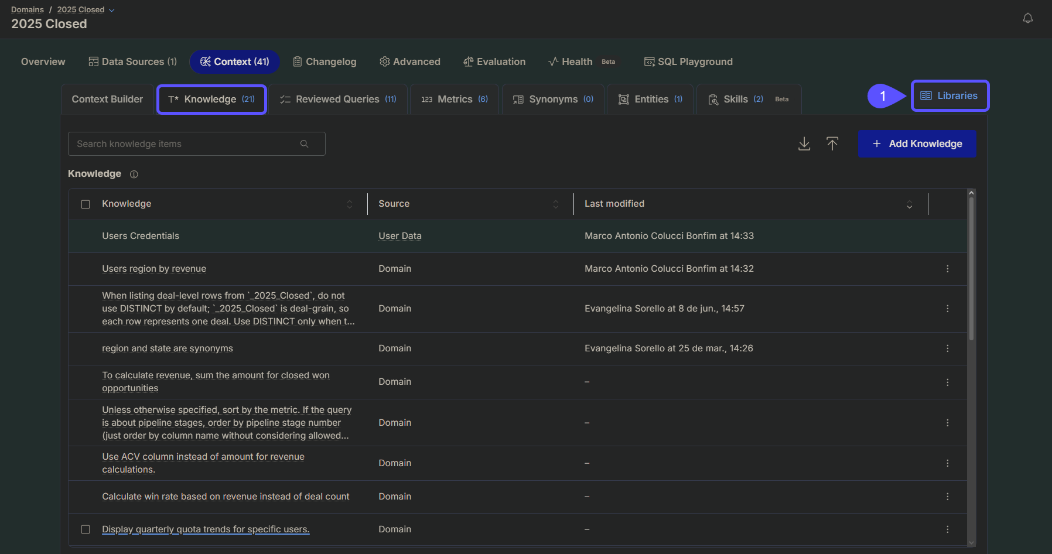Open the Display quarterly quota trends item
Screen dimensions: 1052x554
pos(206,529)
